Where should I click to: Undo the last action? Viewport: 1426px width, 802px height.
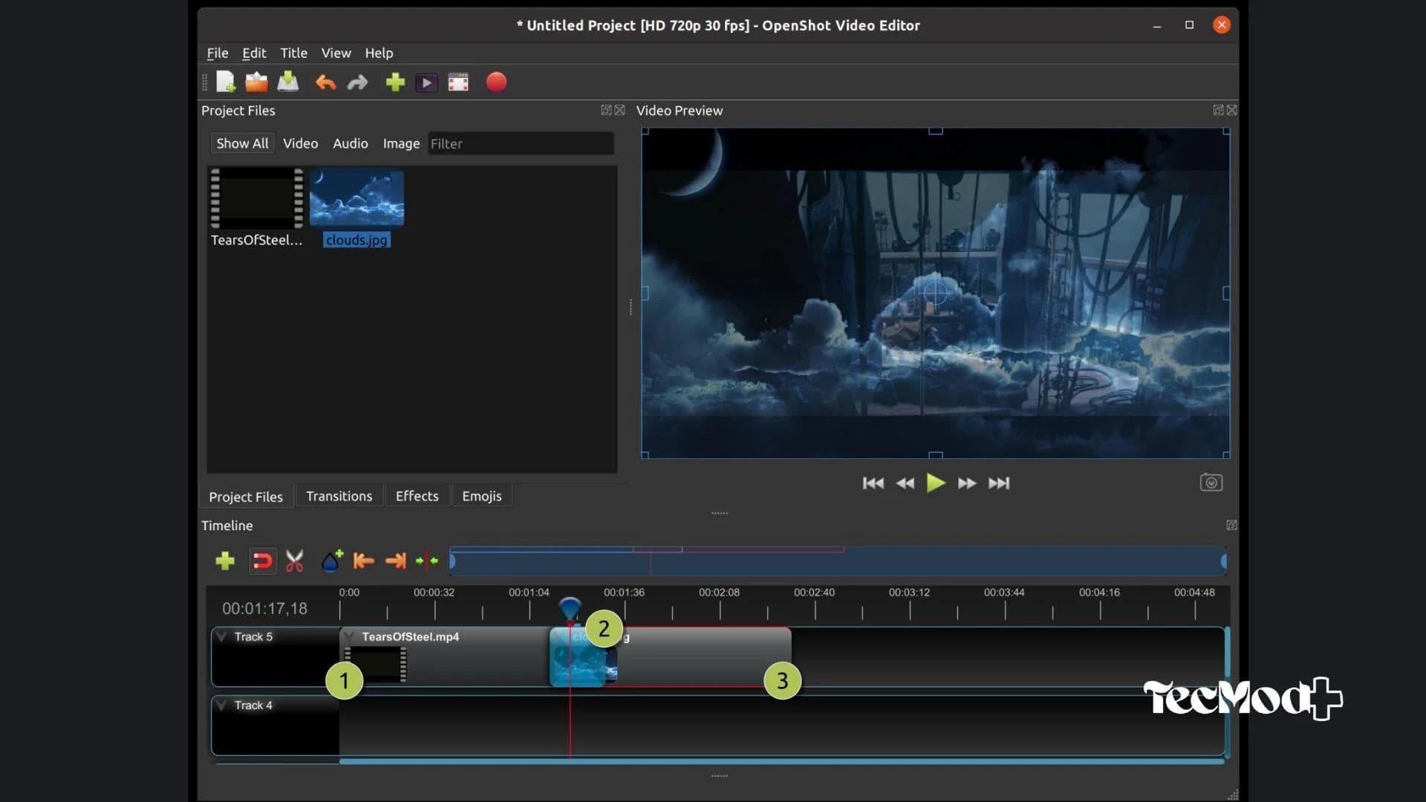[x=325, y=82]
